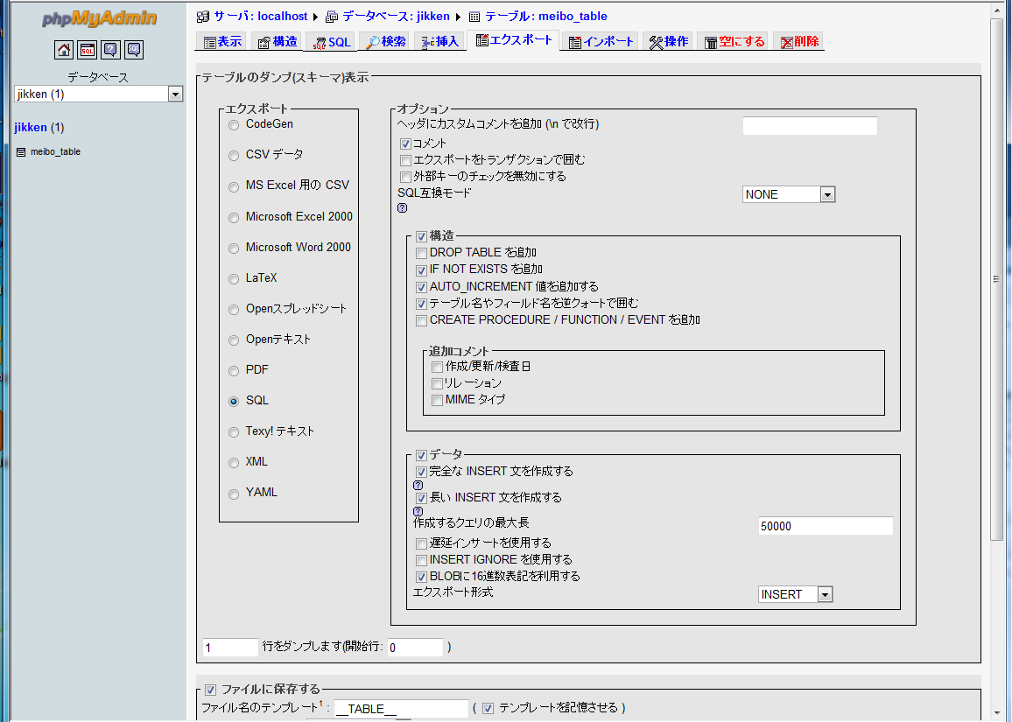Toggle the INSERT IGNORE を使用する checkbox
Viewport: 1012px width, 722px height.
point(422,560)
